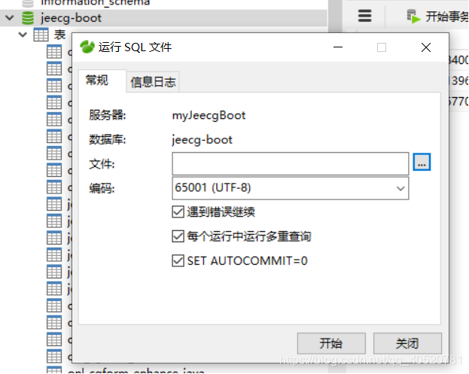The width and height of the screenshot is (469, 374).
Task: Open the file browse button (...)
Action: pos(422,162)
